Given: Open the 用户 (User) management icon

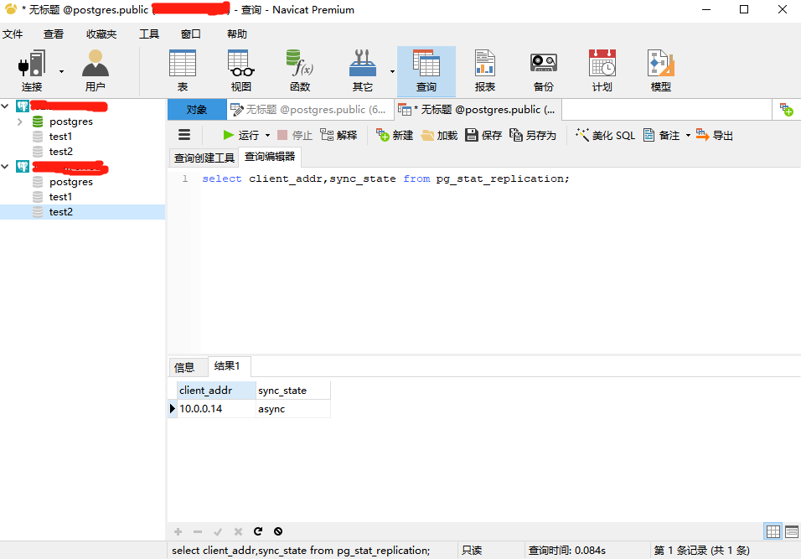Looking at the screenshot, I should (x=95, y=70).
